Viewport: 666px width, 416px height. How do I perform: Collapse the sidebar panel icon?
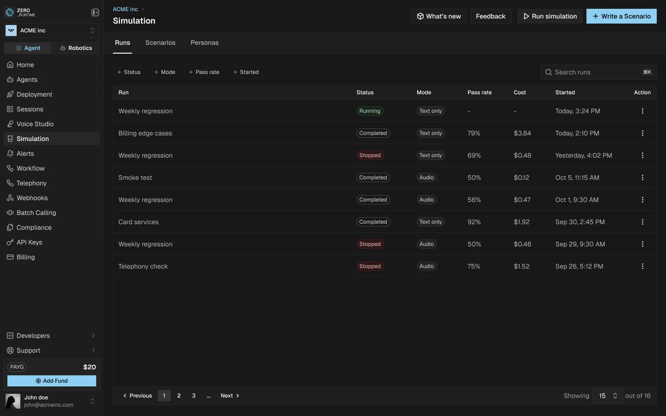pos(95,12)
